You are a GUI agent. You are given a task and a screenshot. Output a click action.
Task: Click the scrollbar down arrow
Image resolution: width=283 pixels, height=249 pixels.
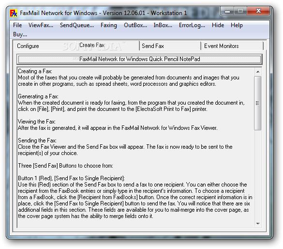258,224
